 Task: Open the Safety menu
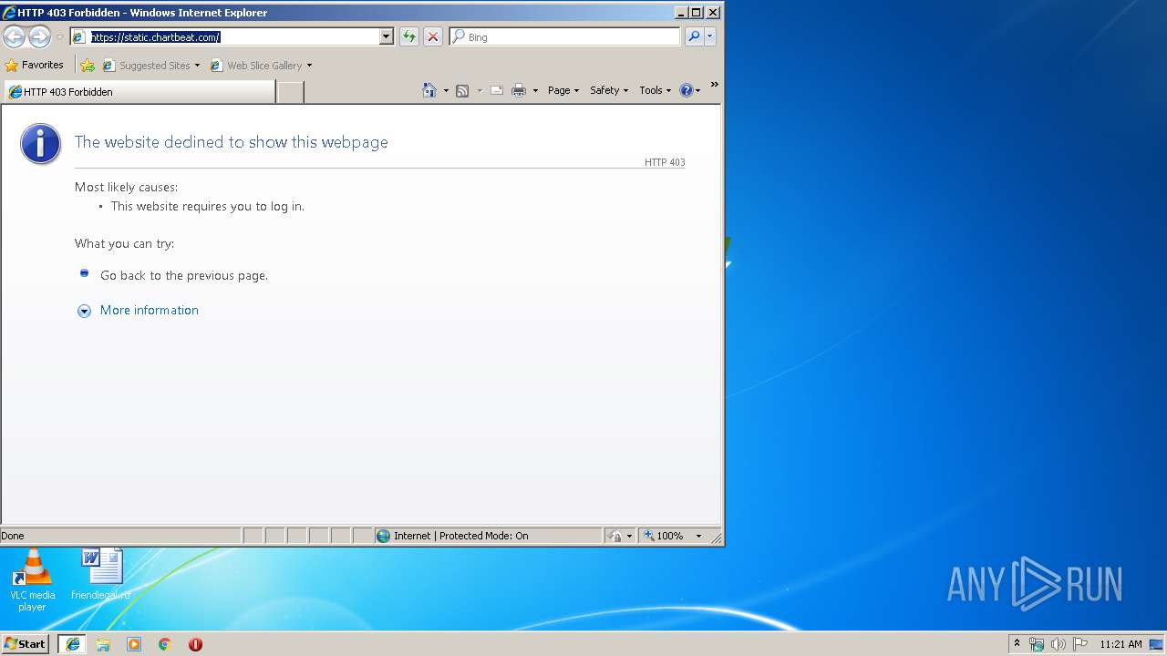coord(609,90)
